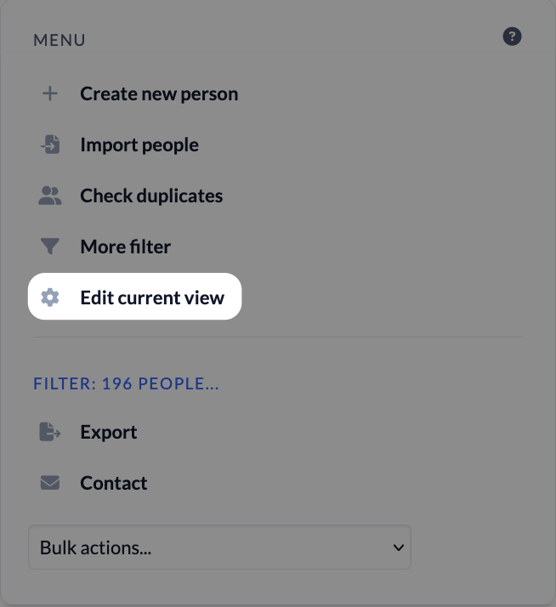The height and width of the screenshot is (607, 556).
Task: Open the Bulk actions dropdown
Action: point(219,547)
